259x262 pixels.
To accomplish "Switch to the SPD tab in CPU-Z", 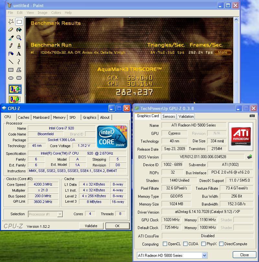I will click(73, 117).
